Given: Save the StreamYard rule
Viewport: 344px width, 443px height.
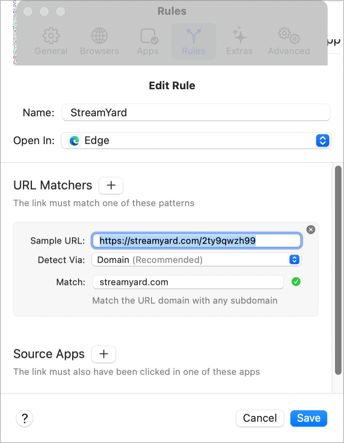Looking at the screenshot, I should [308, 418].
